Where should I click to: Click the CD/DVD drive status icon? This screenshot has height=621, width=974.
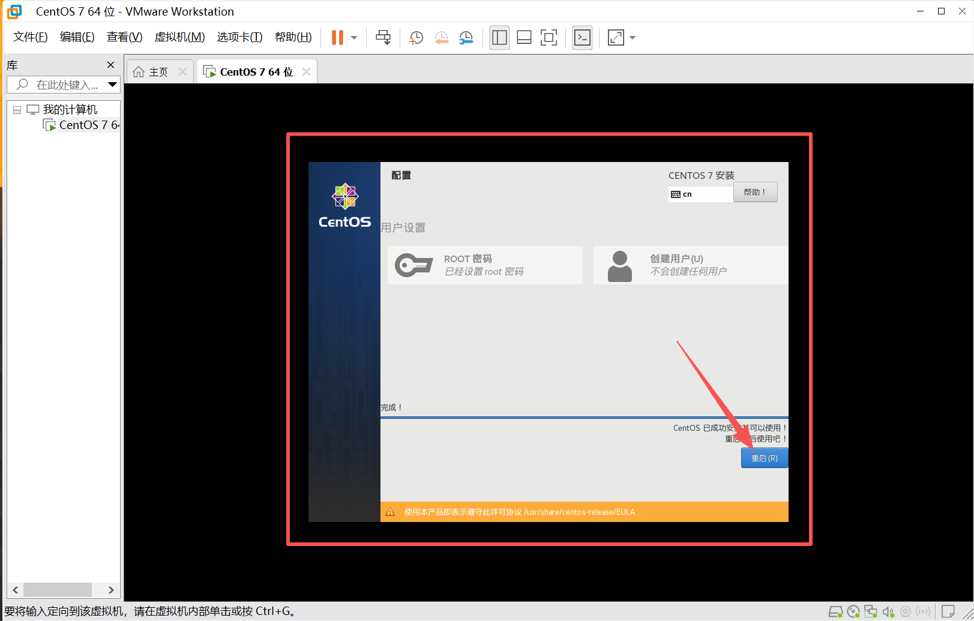pos(853,612)
